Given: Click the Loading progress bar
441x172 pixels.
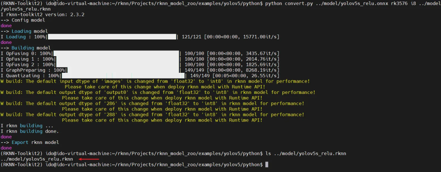Looking at the screenshot, I should pyautogui.click(x=113, y=37).
